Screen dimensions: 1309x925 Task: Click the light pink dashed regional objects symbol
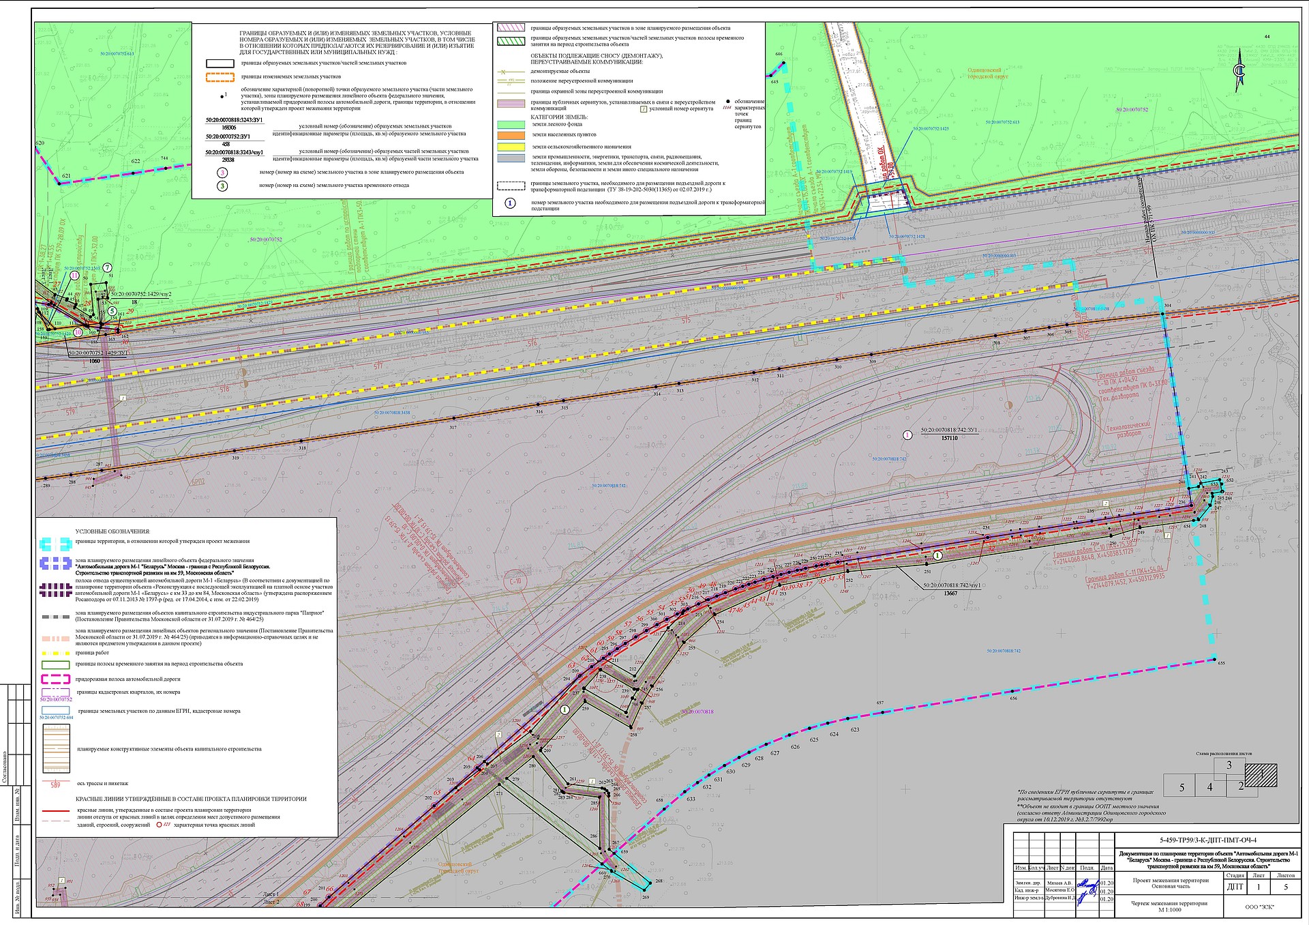click(x=55, y=640)
